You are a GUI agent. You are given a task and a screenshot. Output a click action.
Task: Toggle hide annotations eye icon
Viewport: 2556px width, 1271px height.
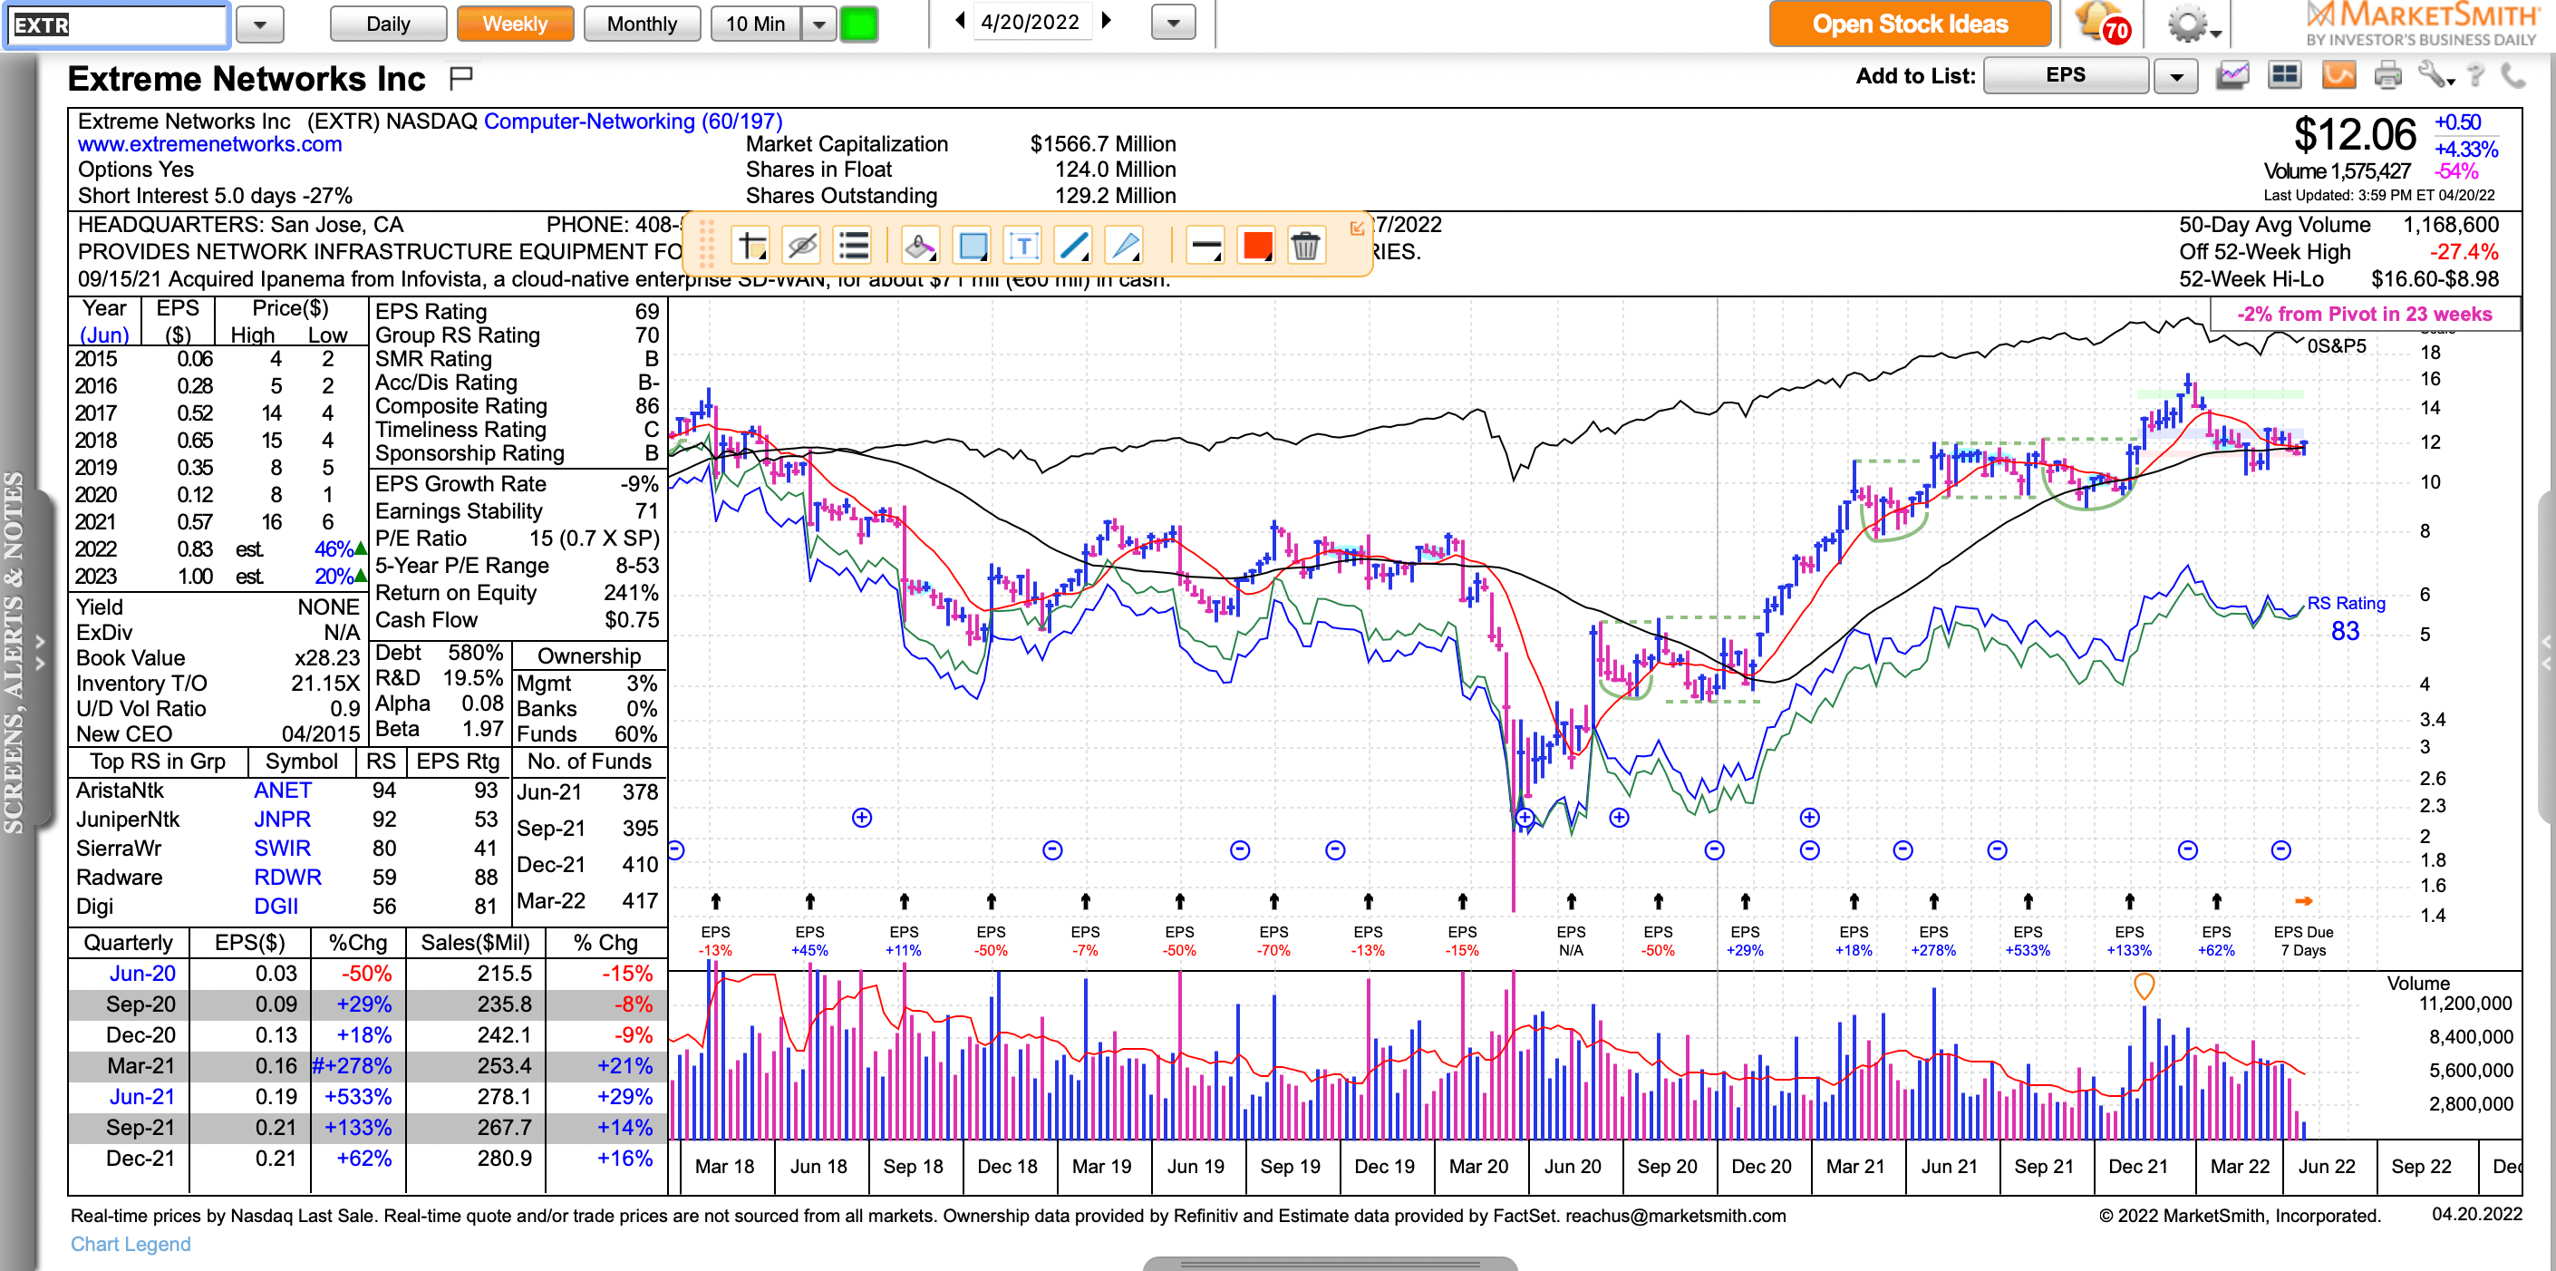pos(802,245)
